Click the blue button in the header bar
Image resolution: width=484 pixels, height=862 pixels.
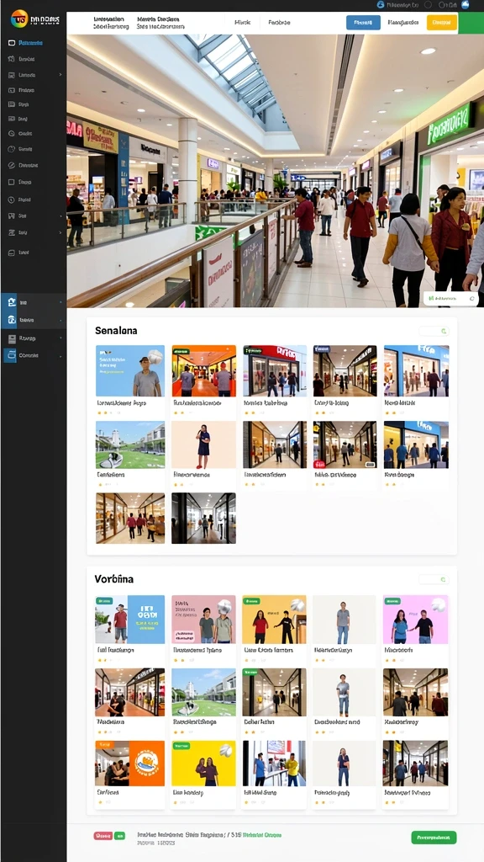click(363, 23)
